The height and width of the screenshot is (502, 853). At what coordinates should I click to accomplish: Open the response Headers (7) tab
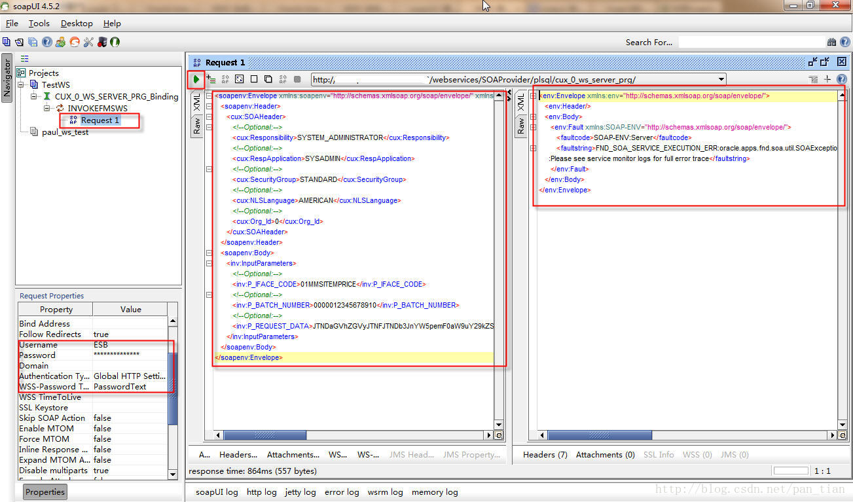(545, 454)
